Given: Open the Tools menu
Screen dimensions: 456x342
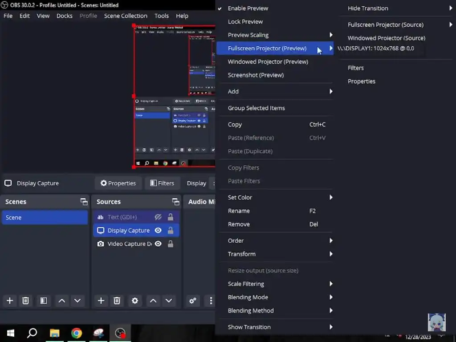Looking at the screenshot, I should 161,16.
